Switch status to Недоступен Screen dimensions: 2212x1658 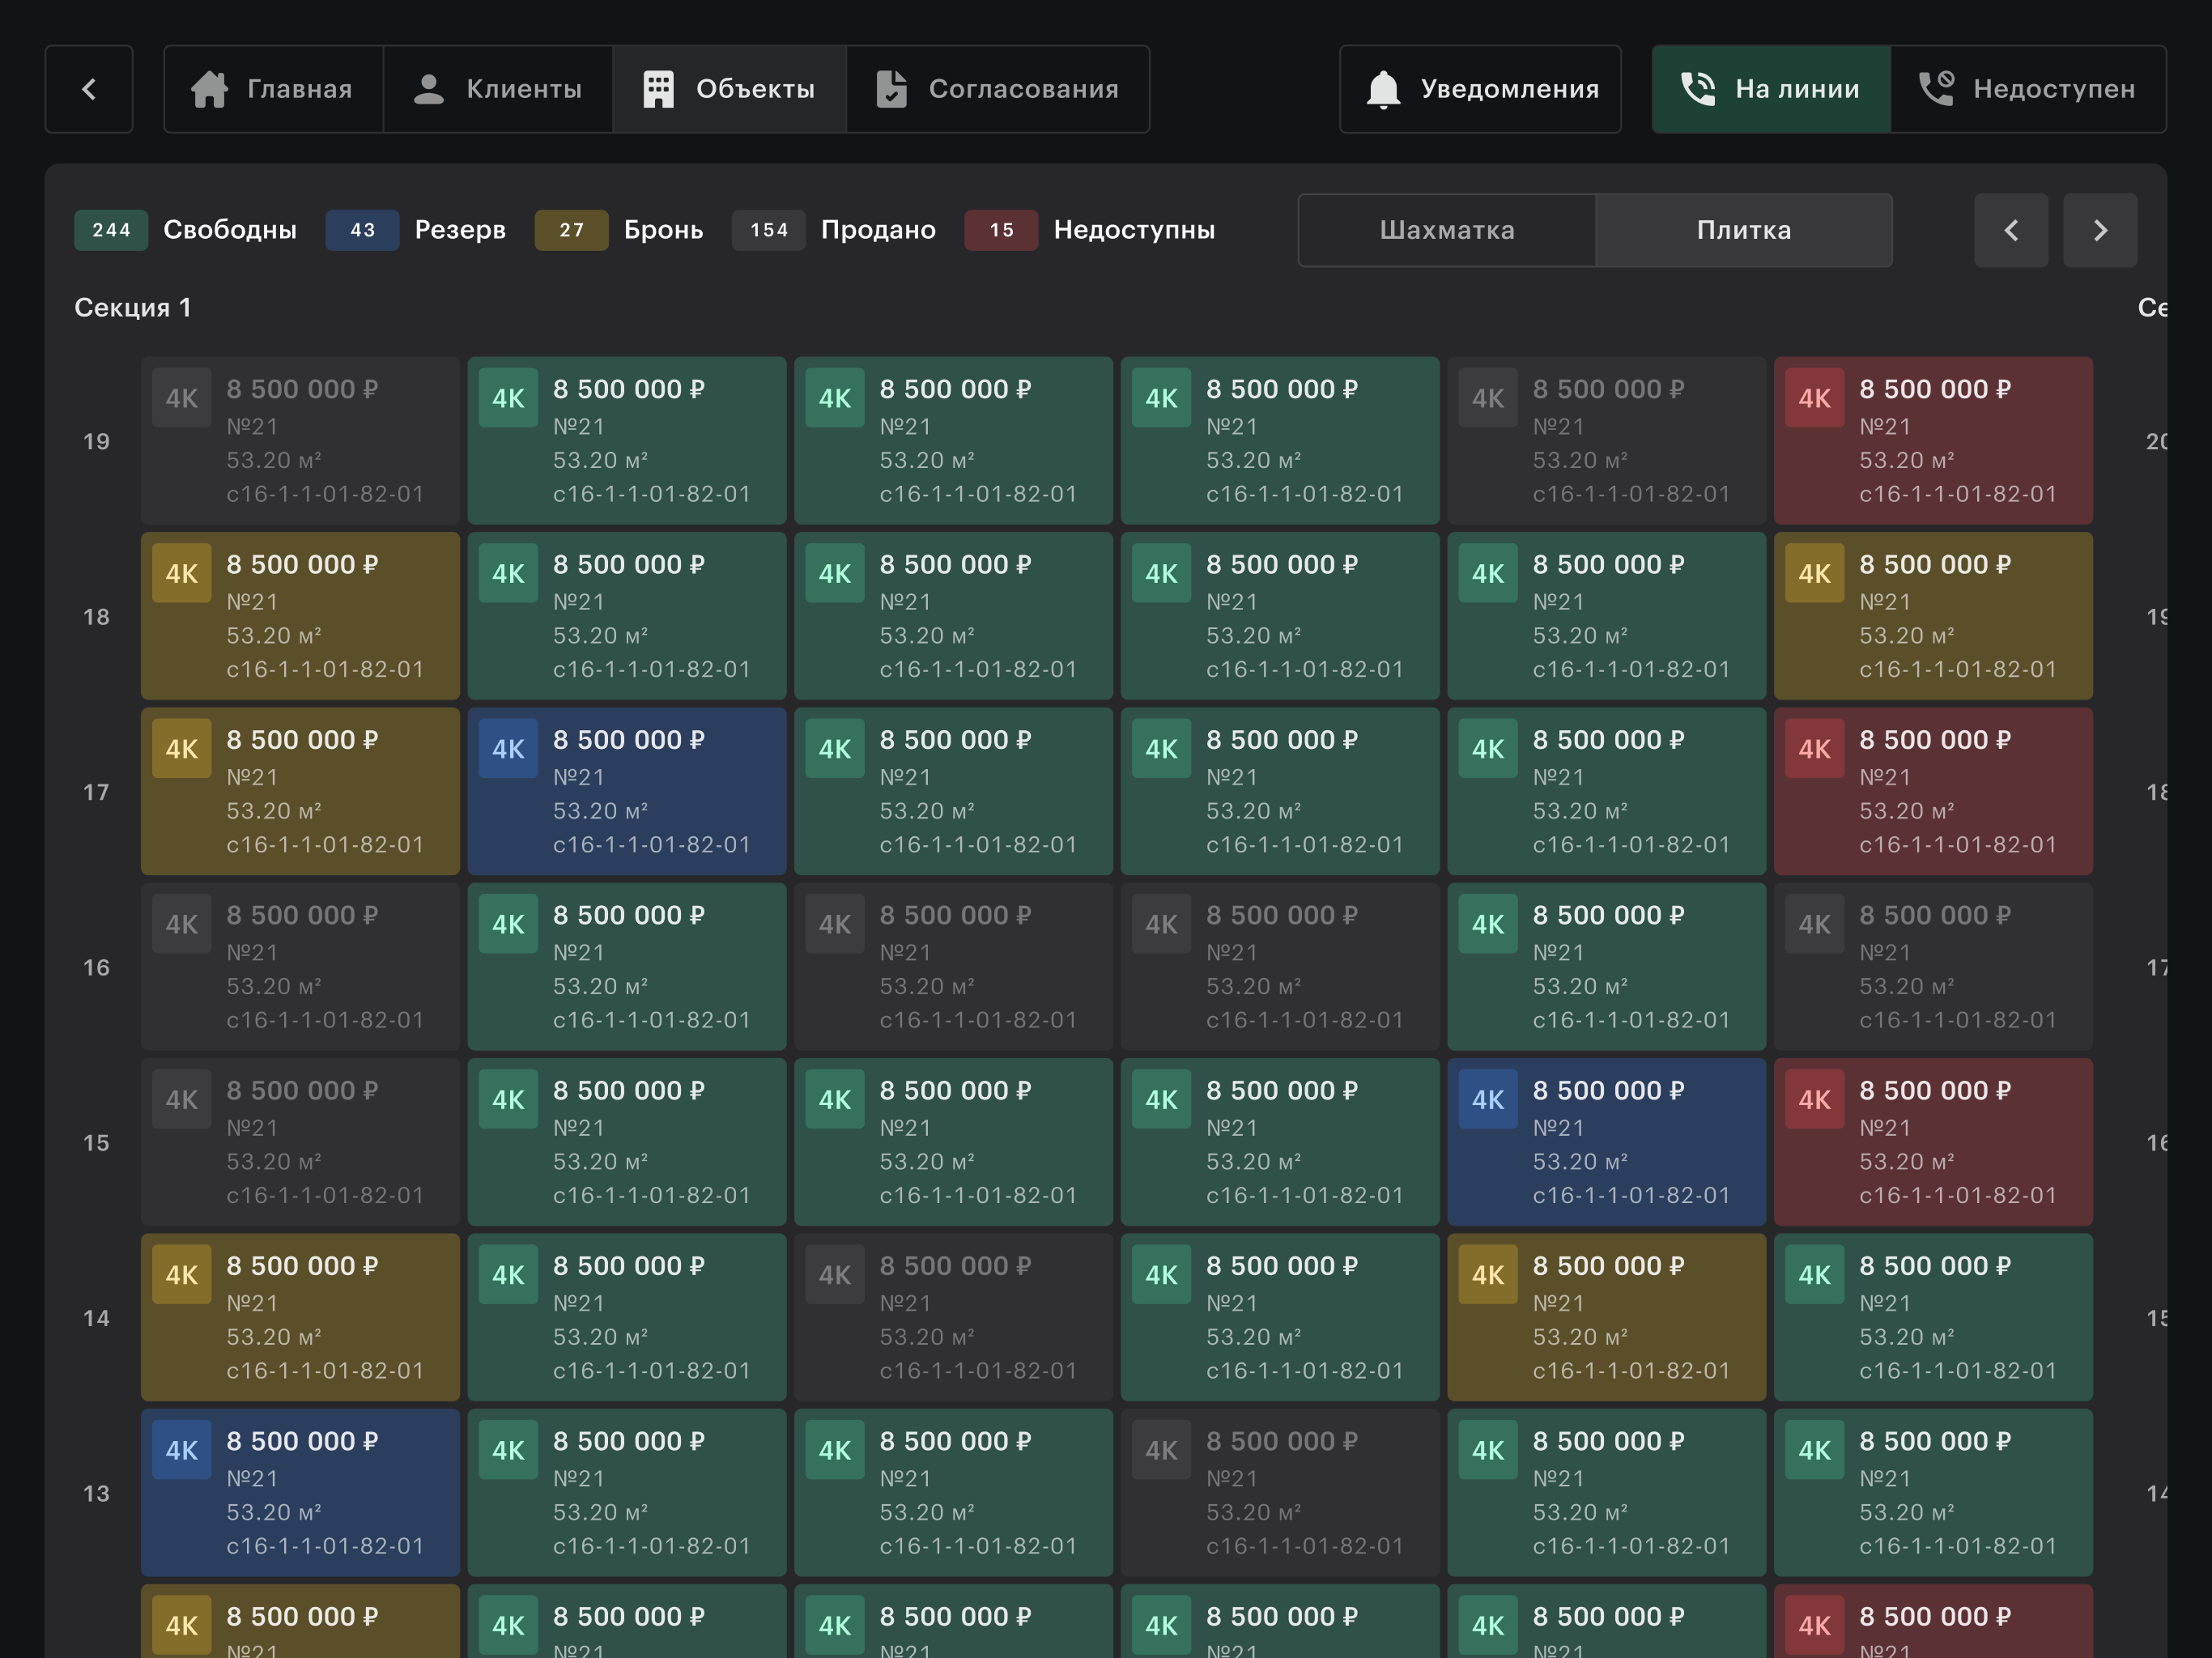(x=2028, y=89)
